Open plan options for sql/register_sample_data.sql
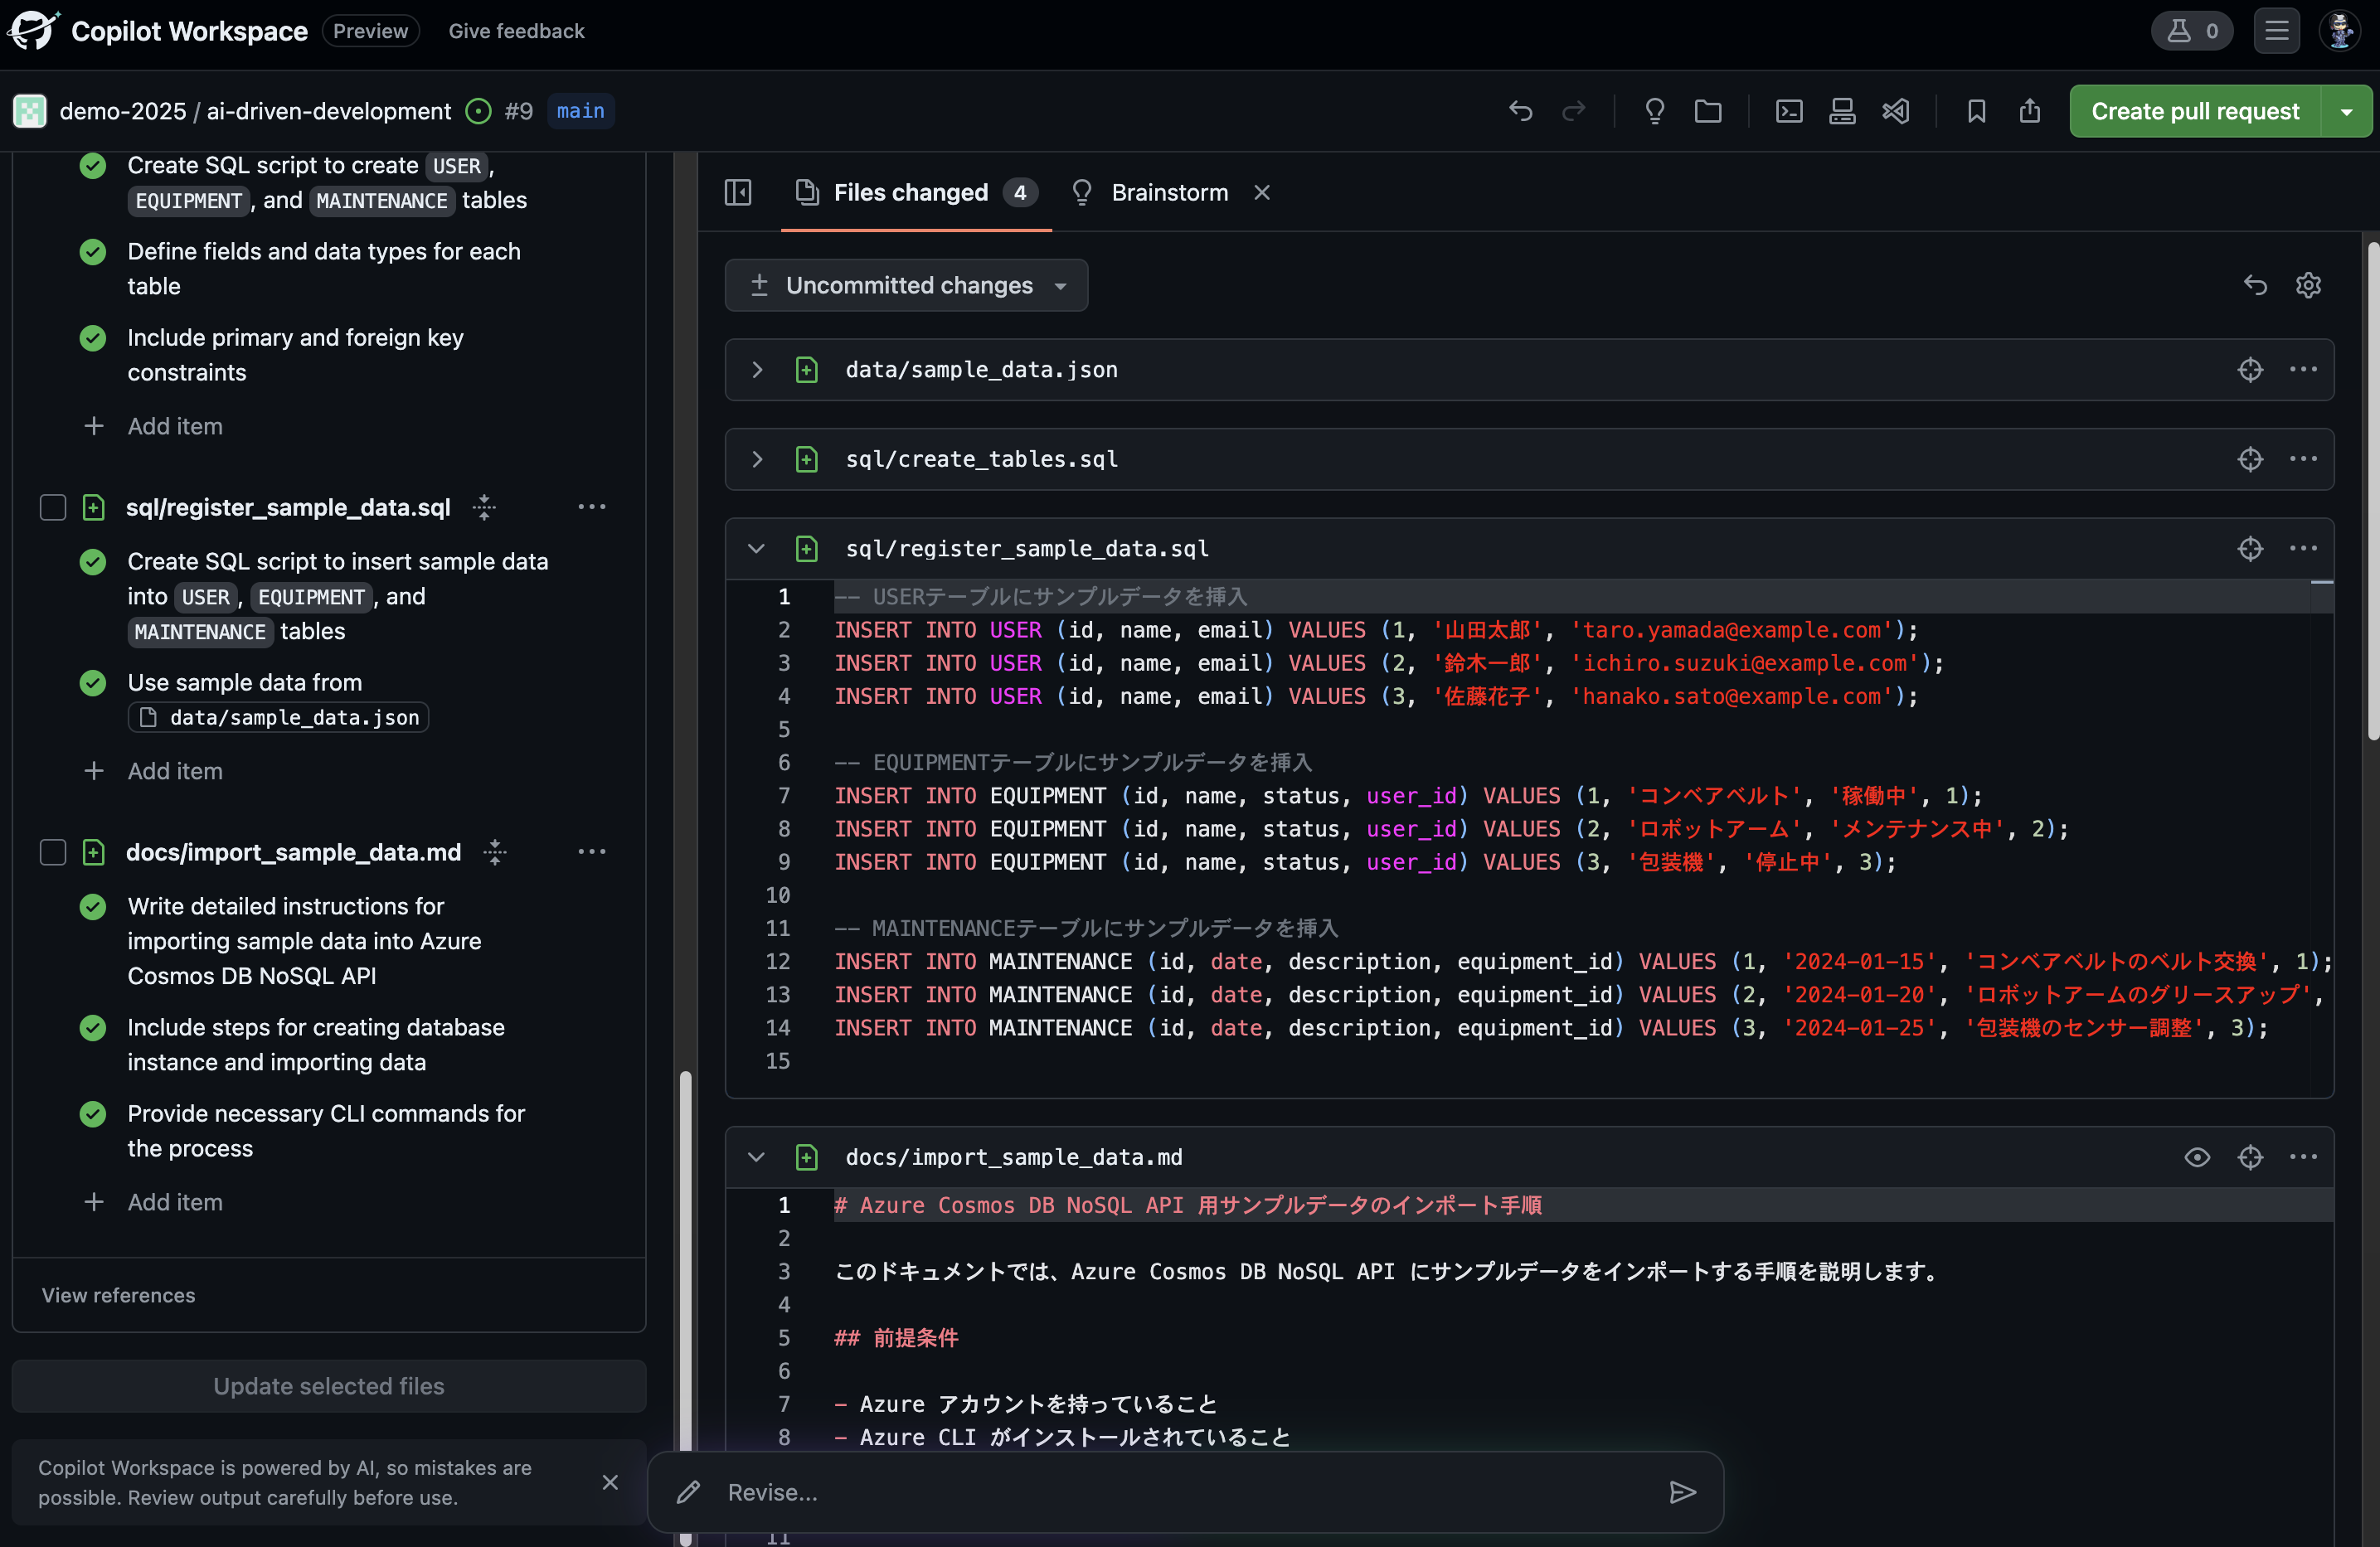 (x=592, y=507)
